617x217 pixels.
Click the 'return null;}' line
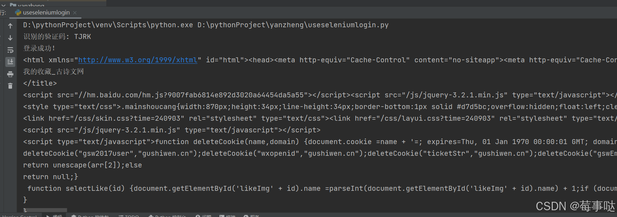click(51, 177)
